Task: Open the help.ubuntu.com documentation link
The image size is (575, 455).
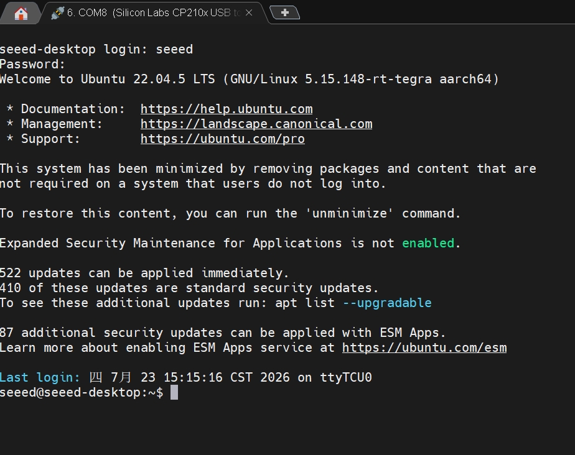Action: pyautogui.click(x=227, y=109)
